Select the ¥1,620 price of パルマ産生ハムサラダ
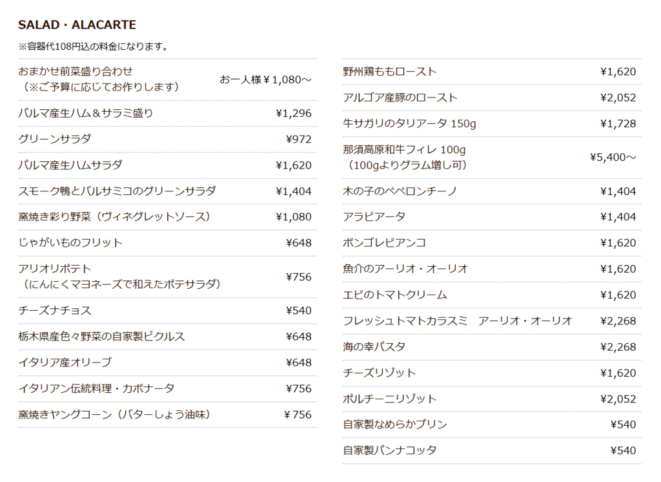The width and height of the screenshot is (661, 482). coord(294,165)
